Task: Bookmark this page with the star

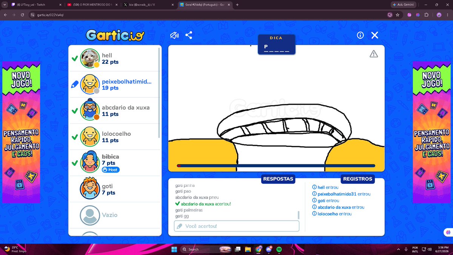Action: 398,15
